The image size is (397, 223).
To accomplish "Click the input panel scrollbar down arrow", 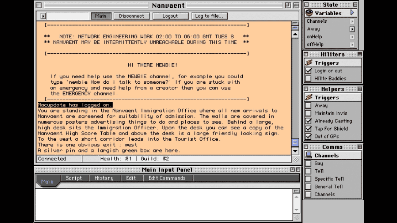I will click(297, 210).
